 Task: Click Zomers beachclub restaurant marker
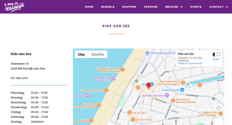tap(106, 90)
